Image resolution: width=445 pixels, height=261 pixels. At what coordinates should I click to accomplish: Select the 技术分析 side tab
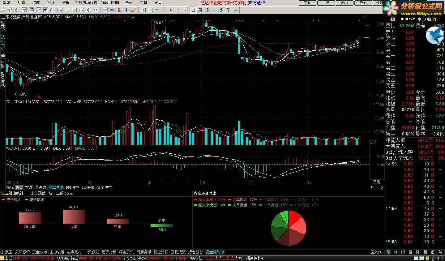point(3,42)
